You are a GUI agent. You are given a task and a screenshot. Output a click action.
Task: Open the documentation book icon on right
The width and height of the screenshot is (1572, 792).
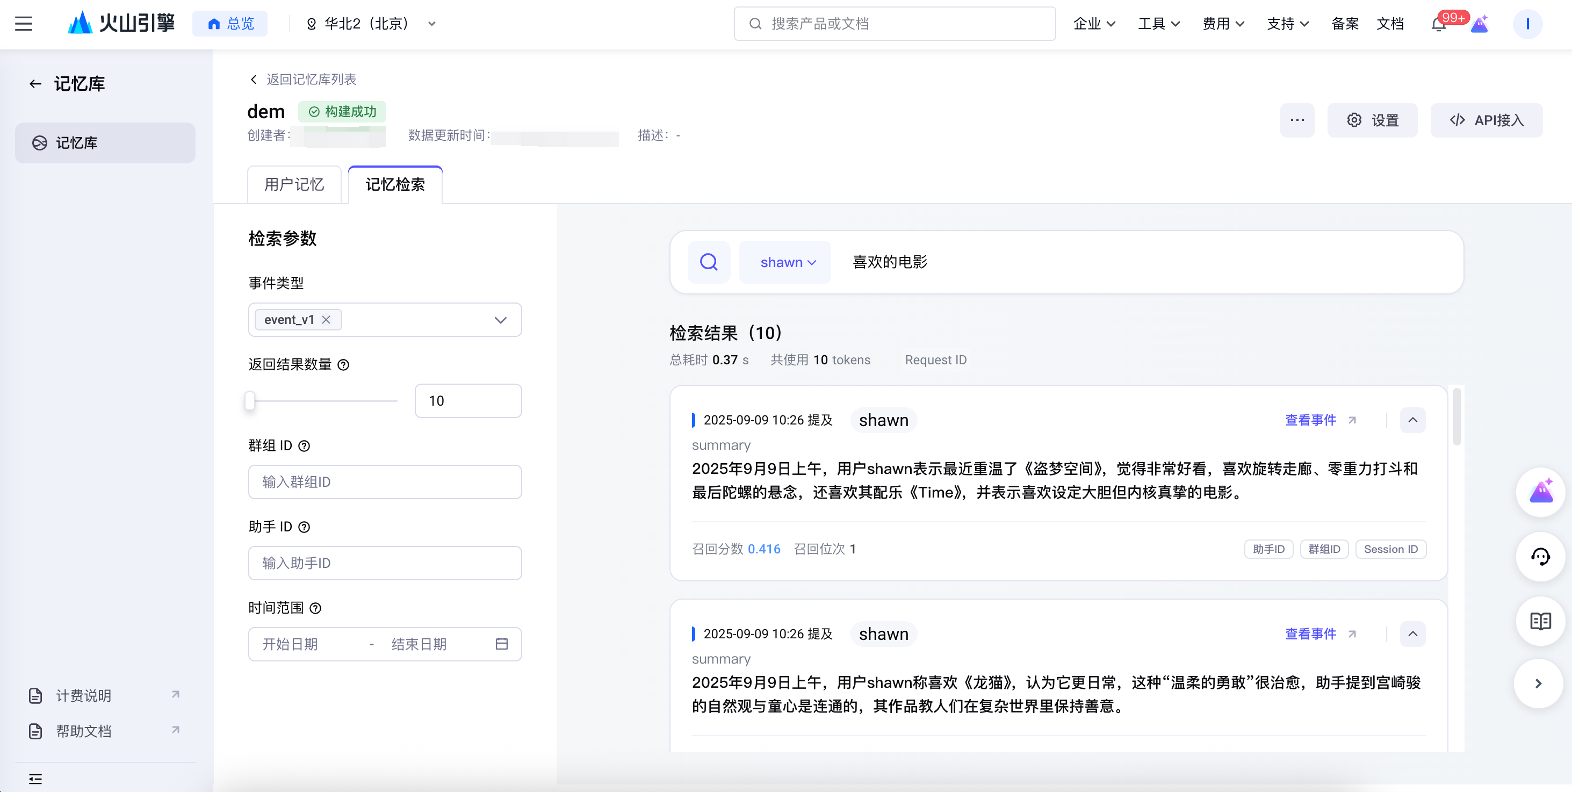click(x=1540, y=621)
